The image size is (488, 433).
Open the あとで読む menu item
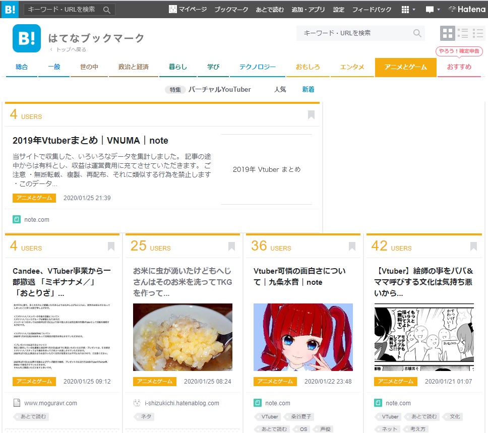[x=270, y=10]
